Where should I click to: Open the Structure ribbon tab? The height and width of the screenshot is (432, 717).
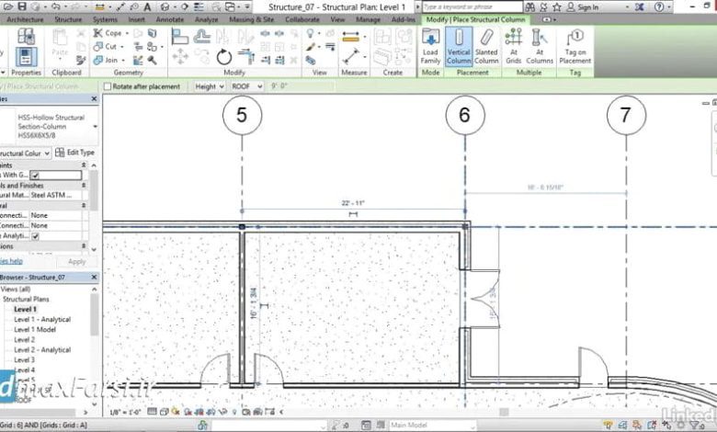pyautogui.click(x=68, y=19)
